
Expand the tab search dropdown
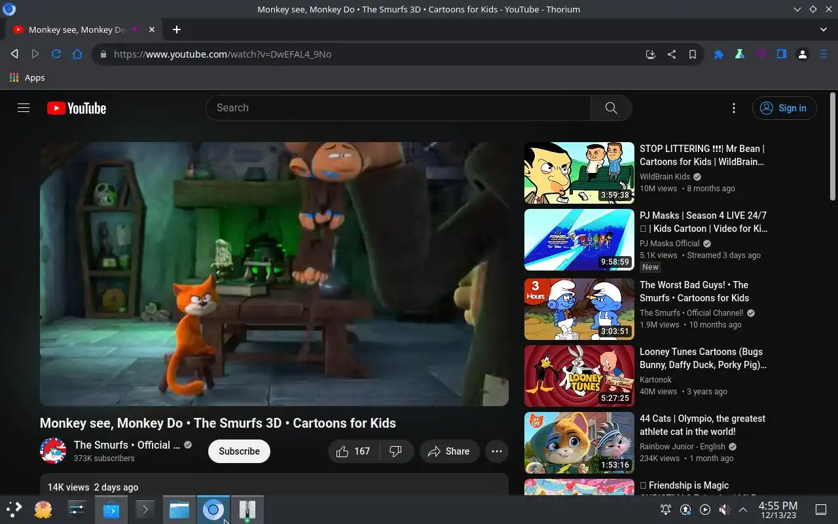tap(824, 29)
